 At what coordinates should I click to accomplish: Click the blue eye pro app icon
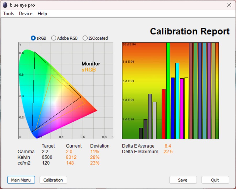(5, 5)
